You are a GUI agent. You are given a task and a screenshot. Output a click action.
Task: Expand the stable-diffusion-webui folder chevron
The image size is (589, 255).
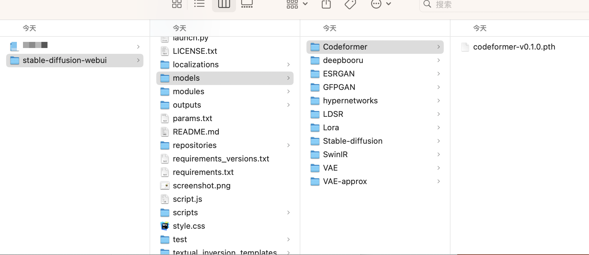point(138,60)
